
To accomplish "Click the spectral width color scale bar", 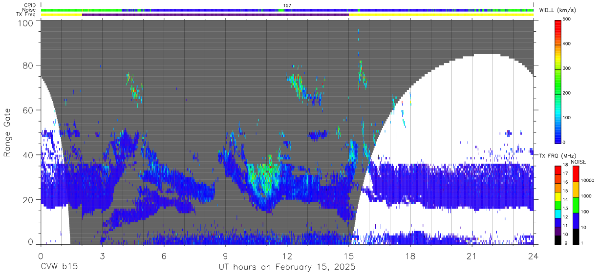I will pyautogui.click(x=557, y=81).
